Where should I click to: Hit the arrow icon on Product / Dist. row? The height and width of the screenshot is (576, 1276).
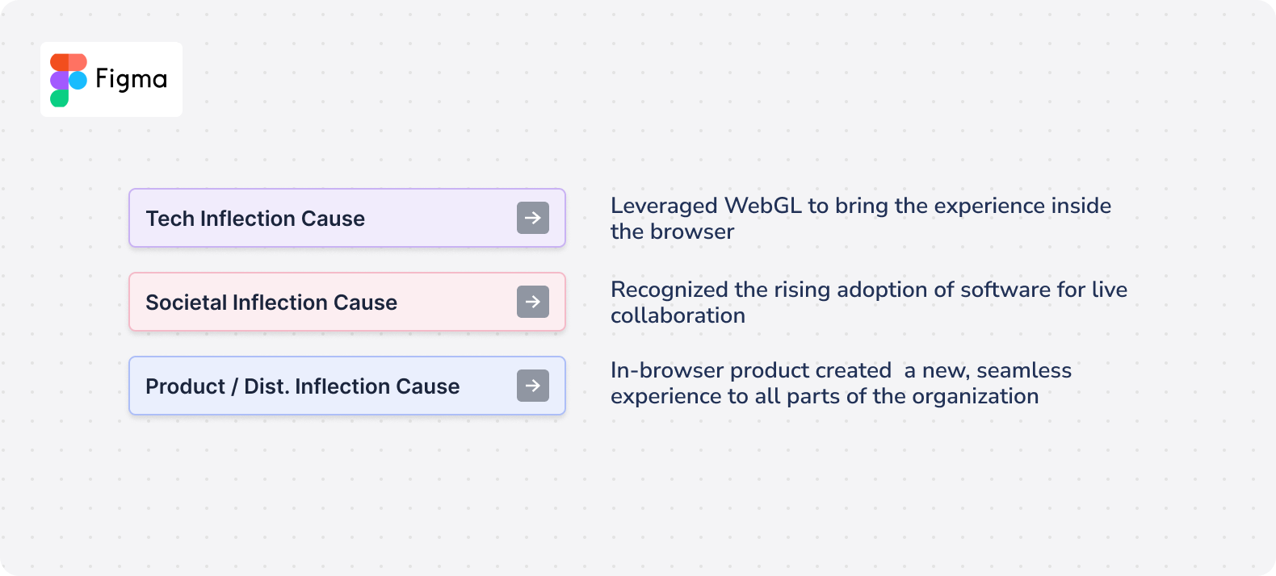point(533,386)
